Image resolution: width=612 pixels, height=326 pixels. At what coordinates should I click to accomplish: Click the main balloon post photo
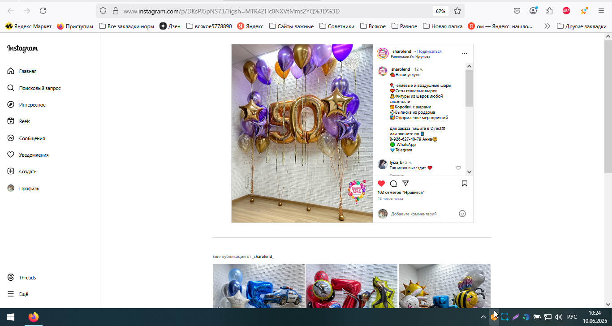coord(302,133)
